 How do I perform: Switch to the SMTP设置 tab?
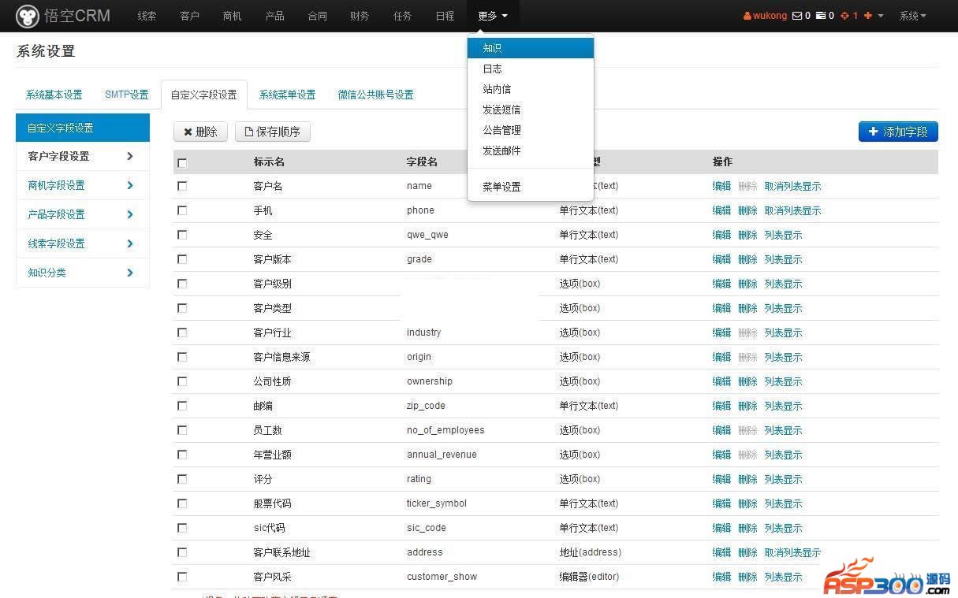(126, 95)
